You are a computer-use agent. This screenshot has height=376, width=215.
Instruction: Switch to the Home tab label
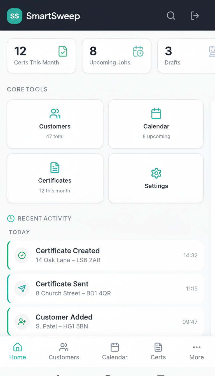pos(18,357)
